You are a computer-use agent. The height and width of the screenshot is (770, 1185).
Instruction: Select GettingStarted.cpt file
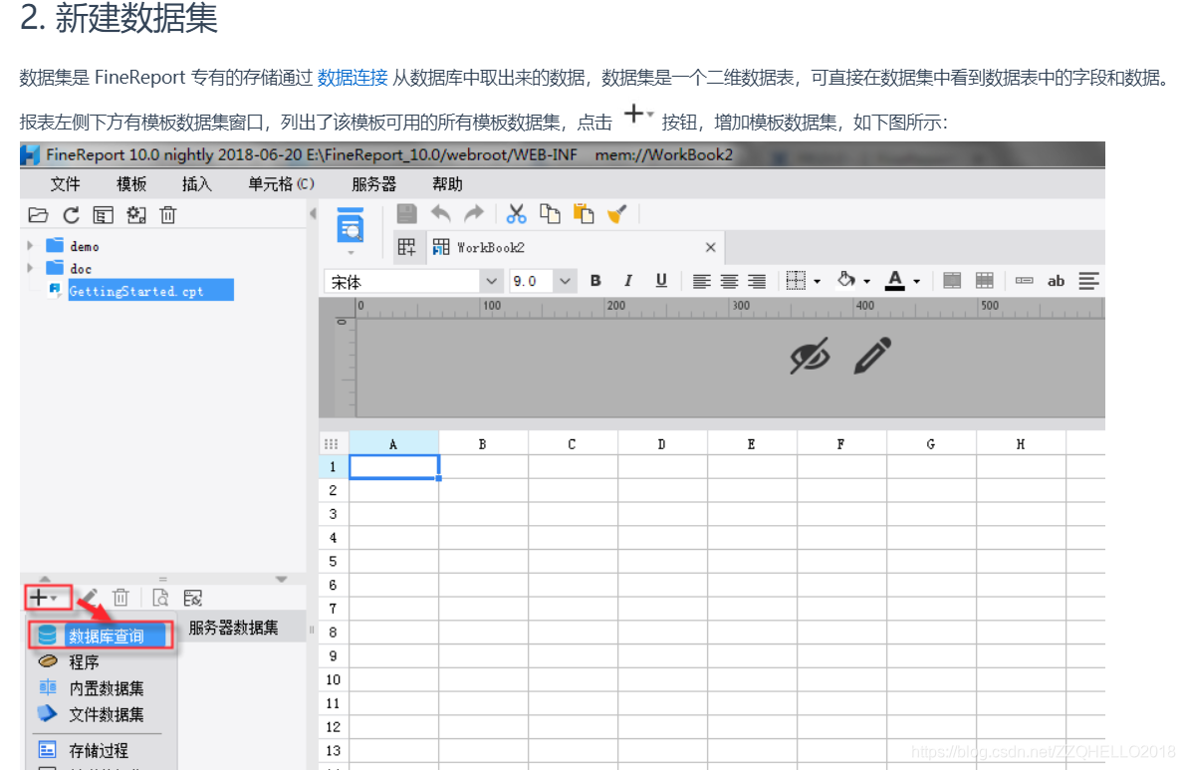coord(150,291)
